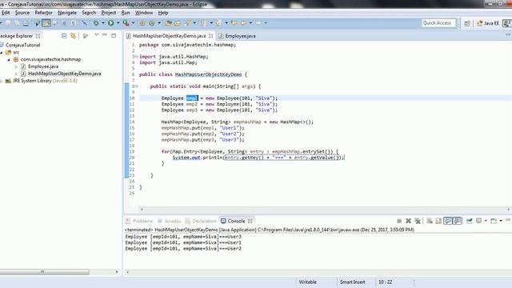Close HashMapUserObjectKeyDemo.java editor tab

(211, 36)
